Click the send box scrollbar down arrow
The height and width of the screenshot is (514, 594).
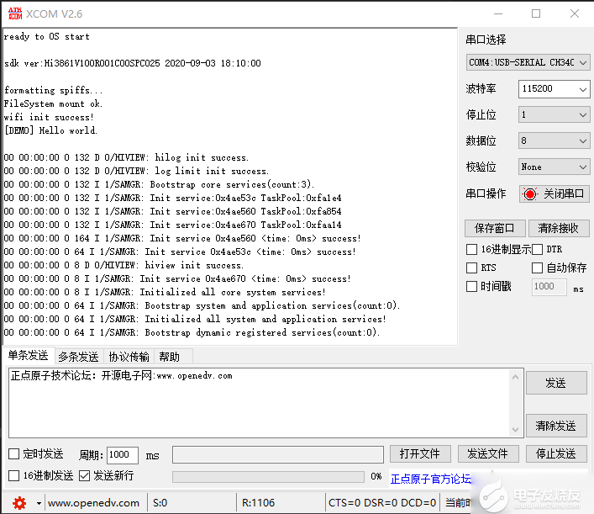pos(516,429)
